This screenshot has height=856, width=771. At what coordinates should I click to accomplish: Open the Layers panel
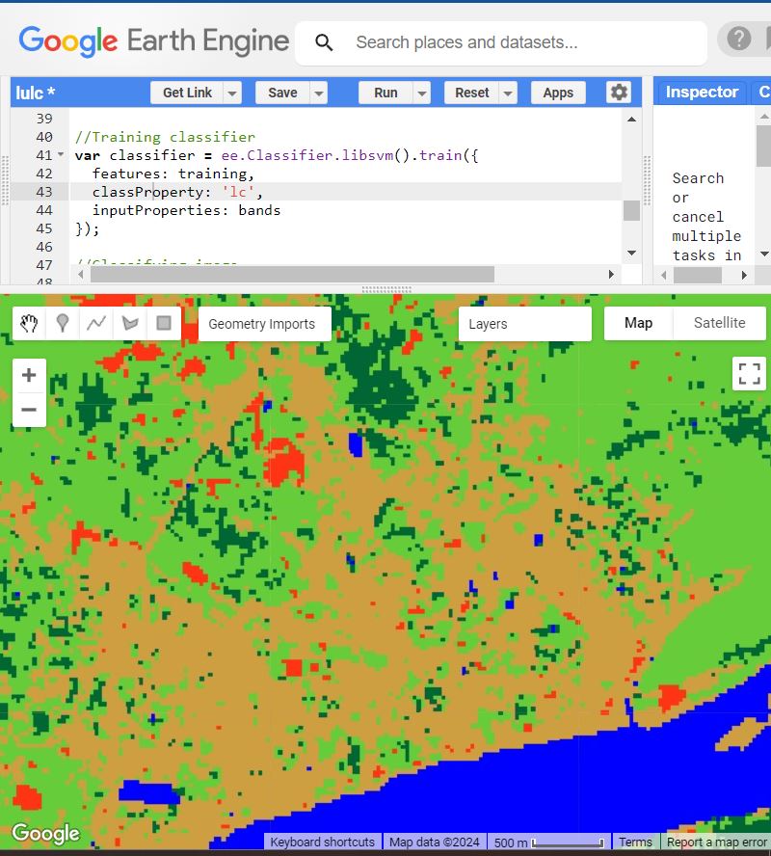(524, 324)
